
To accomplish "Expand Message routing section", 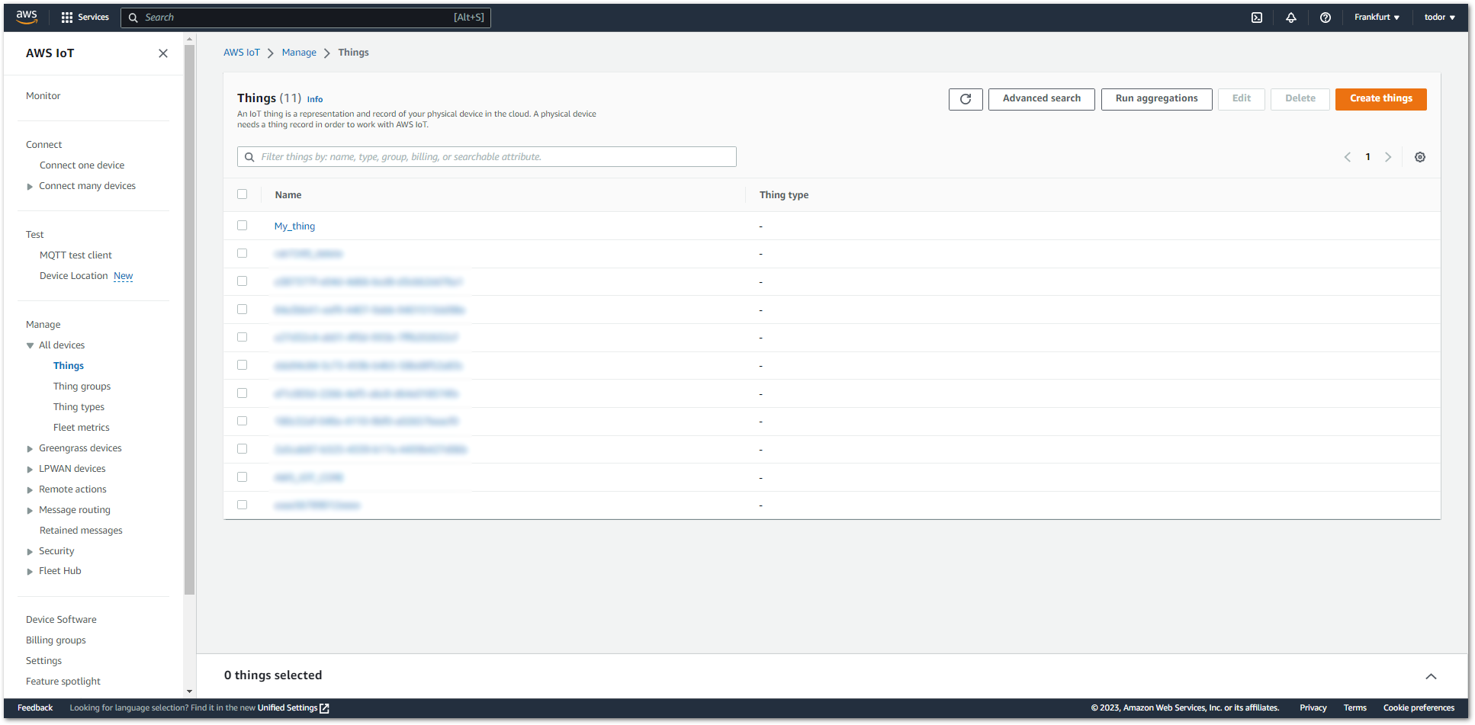I will coord(30,511).
